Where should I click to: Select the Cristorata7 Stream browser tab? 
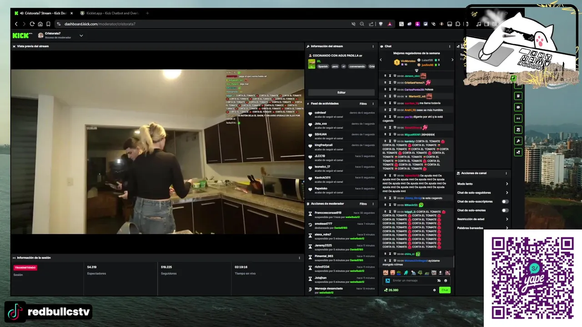point(44,13)
